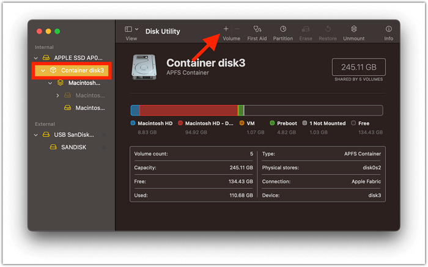Click the Macintosh HD - D... legend entry
This screenshot has width=428, height=267.
tap(205, 123)
